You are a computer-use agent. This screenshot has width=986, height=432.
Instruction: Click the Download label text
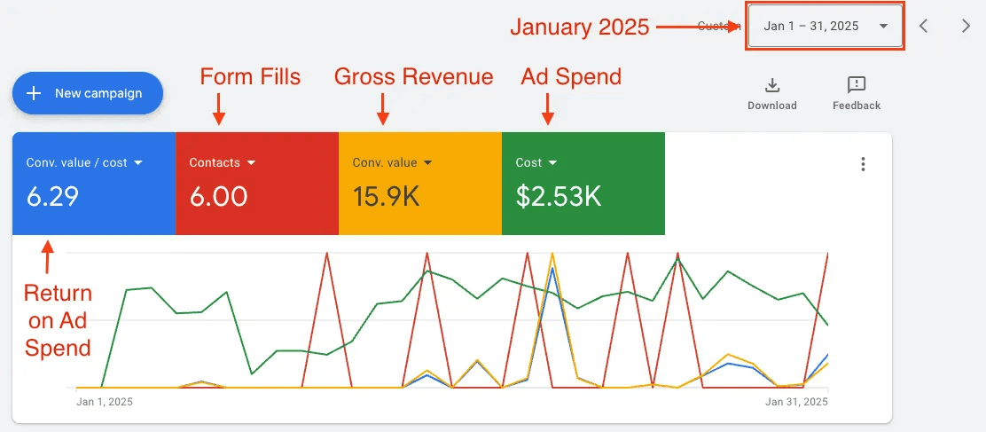[x=771, y=106]
